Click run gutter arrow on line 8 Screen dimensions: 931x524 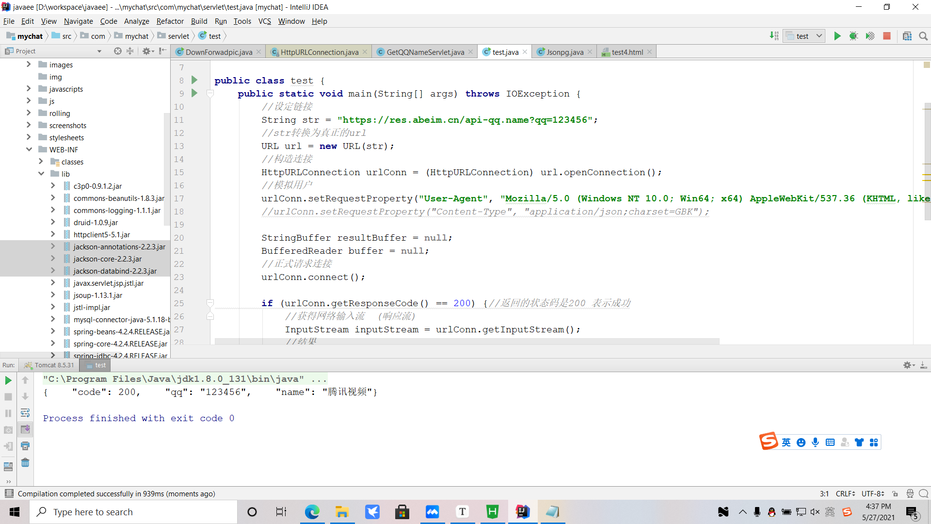pos(194,80)
